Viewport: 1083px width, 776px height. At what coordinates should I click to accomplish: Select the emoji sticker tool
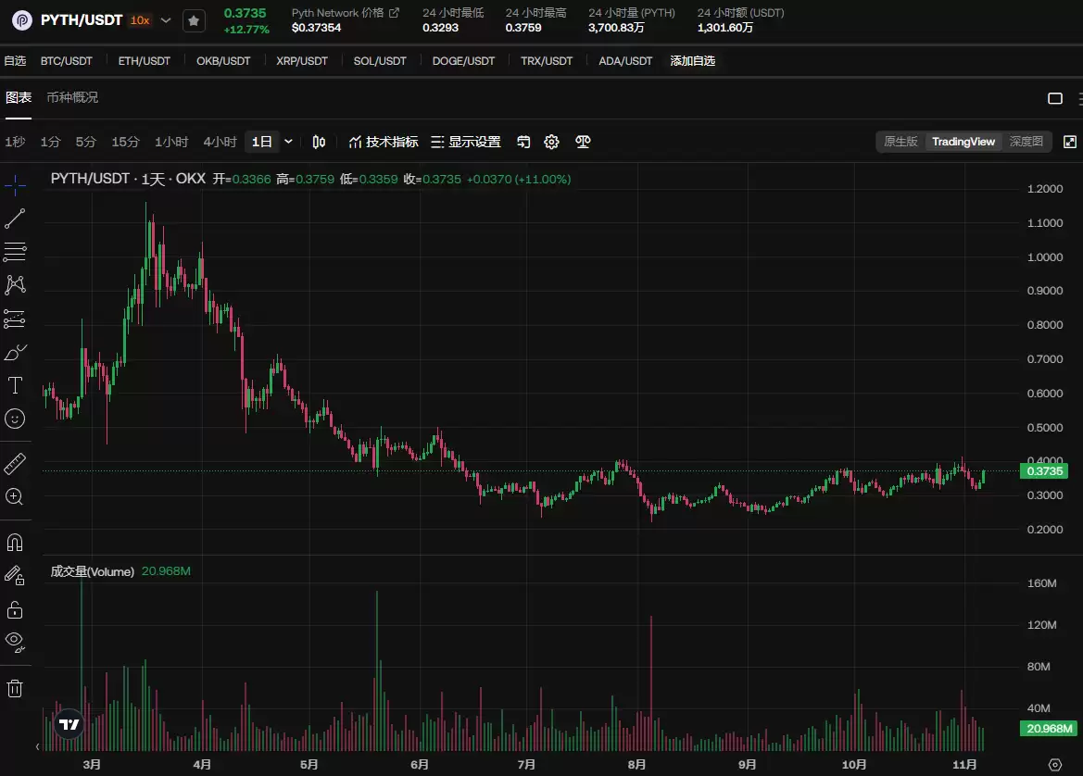[x=15, y=419]
